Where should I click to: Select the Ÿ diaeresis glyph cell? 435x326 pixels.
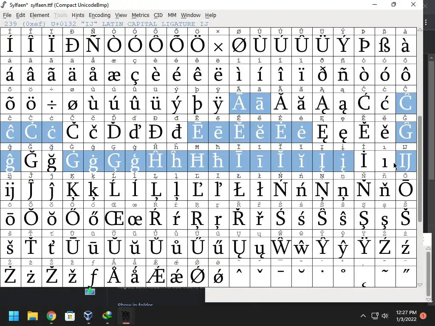[x=364, y=247]
